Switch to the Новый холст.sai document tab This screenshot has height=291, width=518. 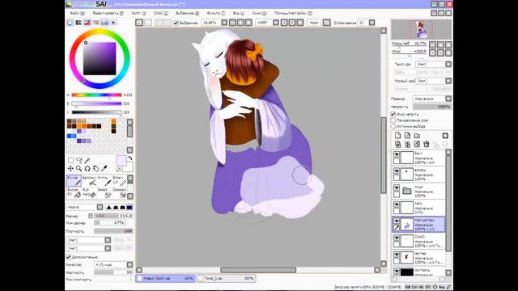coord(165,278)
